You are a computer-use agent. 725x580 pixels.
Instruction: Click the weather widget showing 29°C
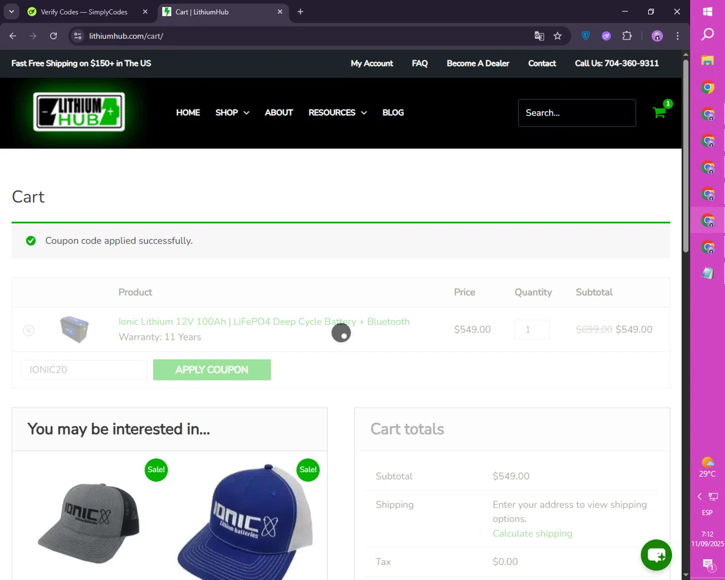(708, 467)
